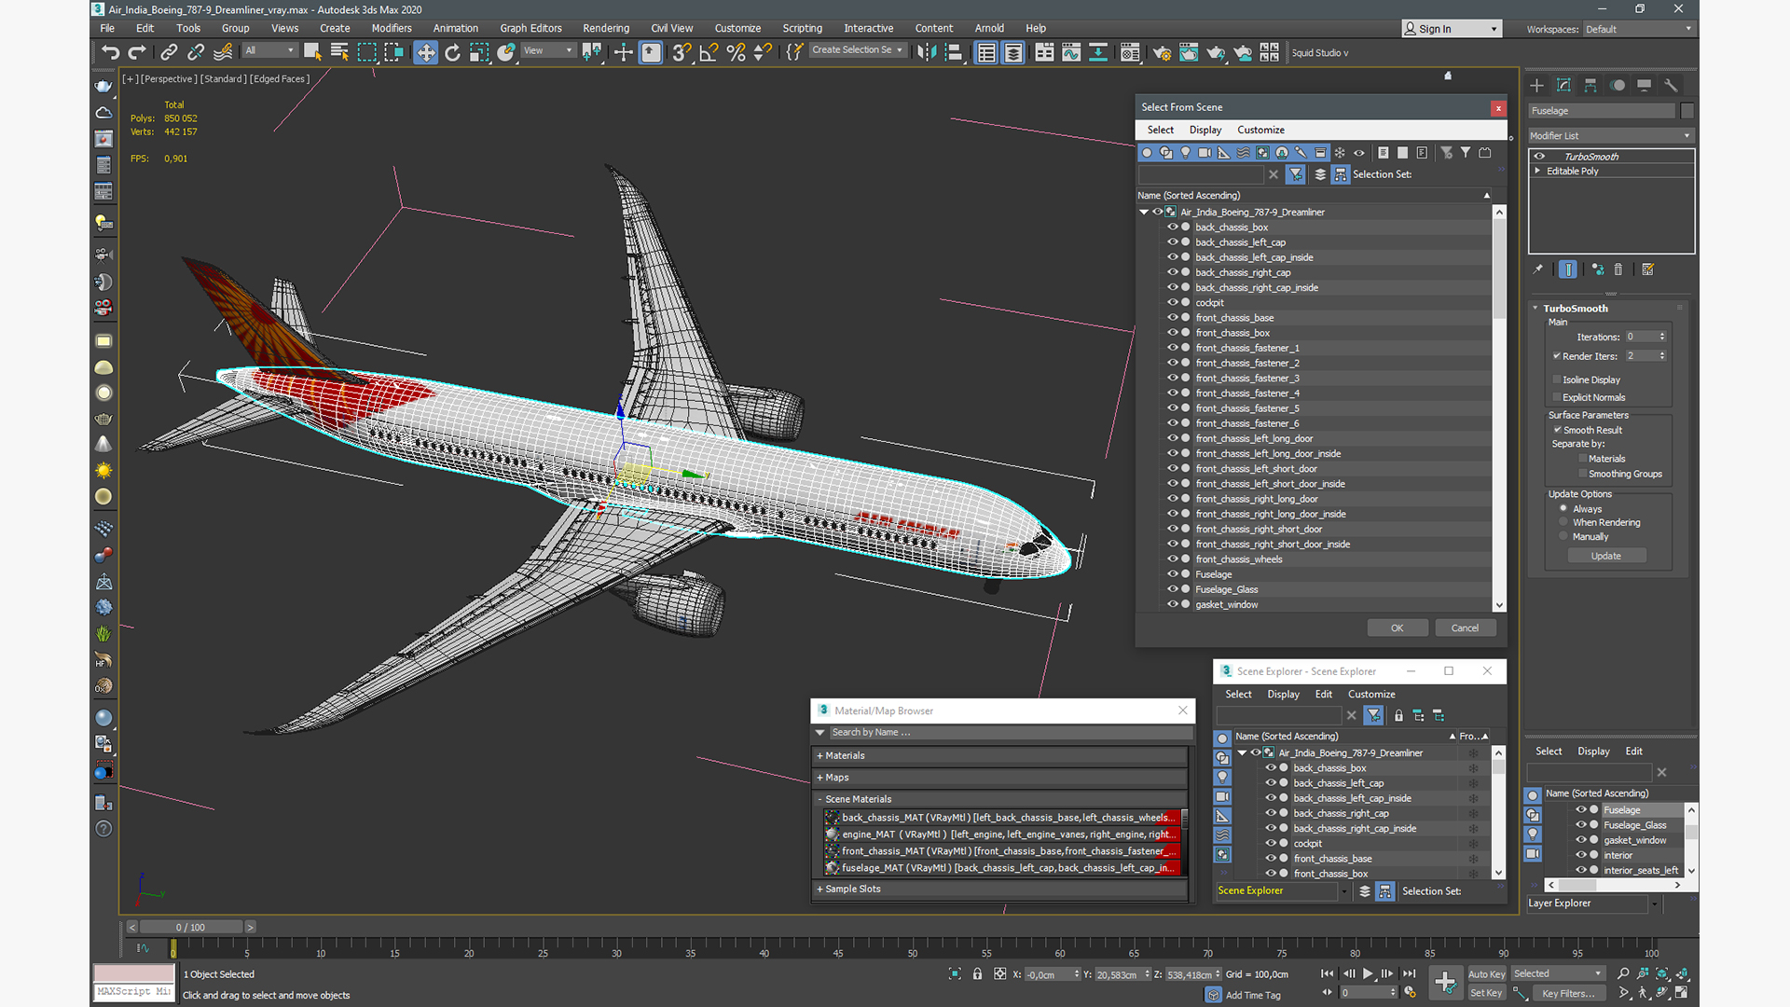The height and width of the screenshot is (1007, 1790).
Task: Click OK in Select From Scene
Action: (x=1397, y=628)
